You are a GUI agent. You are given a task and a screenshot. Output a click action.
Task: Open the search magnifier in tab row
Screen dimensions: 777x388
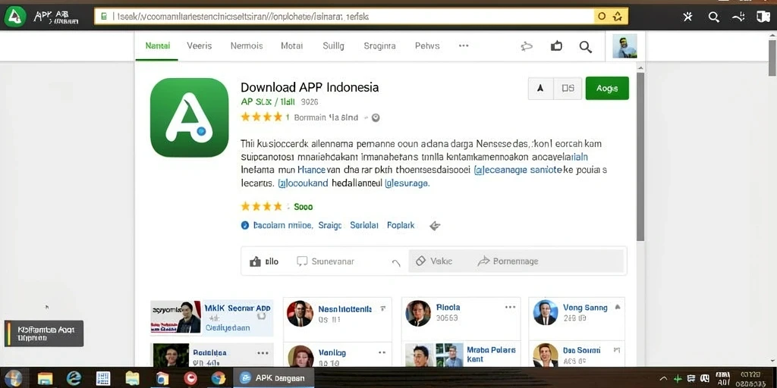[x=586, y=47]
